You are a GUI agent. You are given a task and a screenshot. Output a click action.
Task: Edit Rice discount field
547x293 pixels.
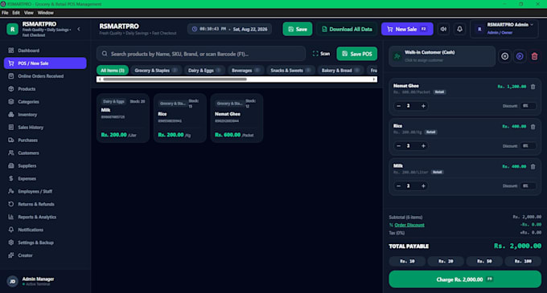tap(528, 146)
